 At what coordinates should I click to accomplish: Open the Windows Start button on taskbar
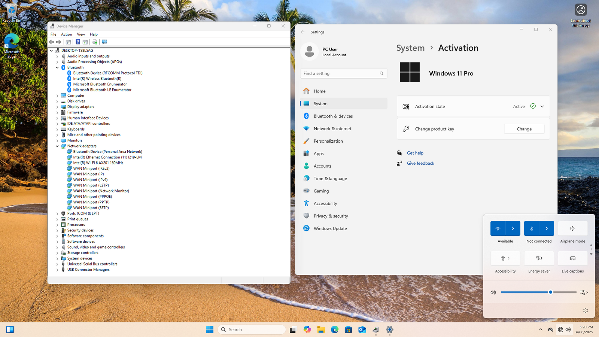(x=210, y=330)
